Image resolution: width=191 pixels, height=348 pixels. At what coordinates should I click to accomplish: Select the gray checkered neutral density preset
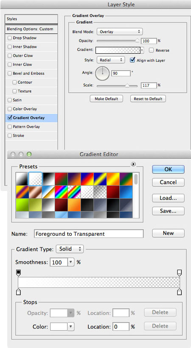pos(100,192)
